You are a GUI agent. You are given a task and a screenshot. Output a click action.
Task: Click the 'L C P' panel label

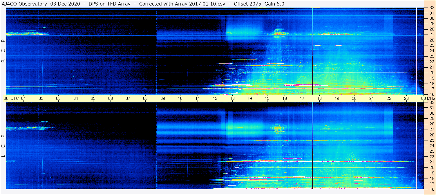3,146
